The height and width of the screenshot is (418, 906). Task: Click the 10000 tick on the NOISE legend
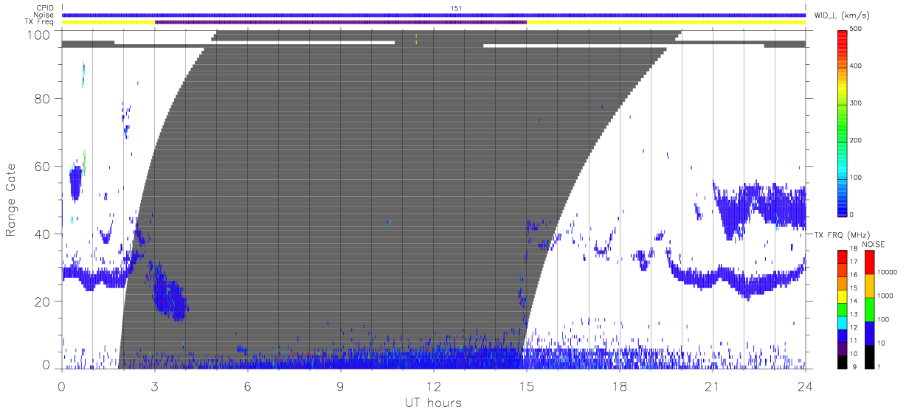pyautogui.click(x=888, y=274)
